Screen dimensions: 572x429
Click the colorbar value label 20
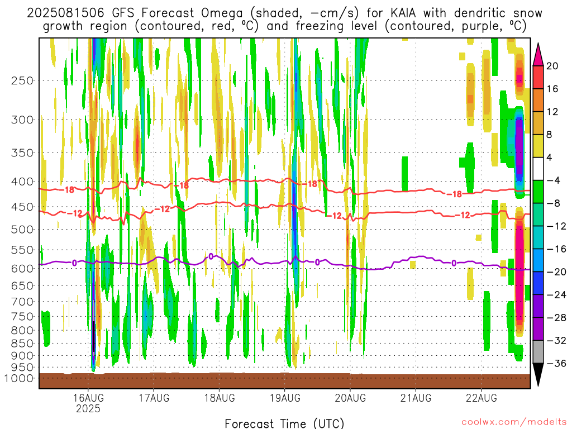tap(552, 66)
